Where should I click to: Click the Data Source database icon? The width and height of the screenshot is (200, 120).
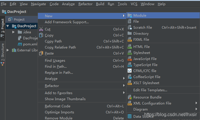click(x=130, y=116)
